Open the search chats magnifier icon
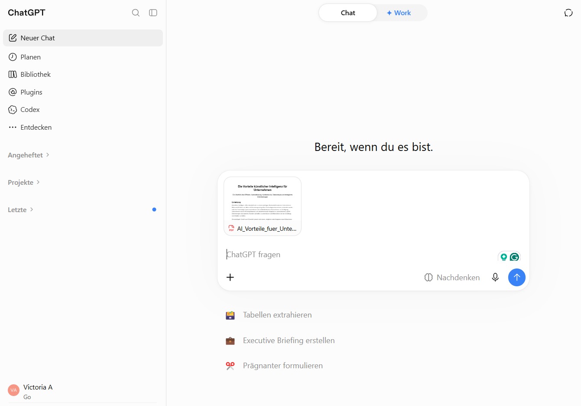Viewport: 581px width, 406px height. (x=136, y=13)
